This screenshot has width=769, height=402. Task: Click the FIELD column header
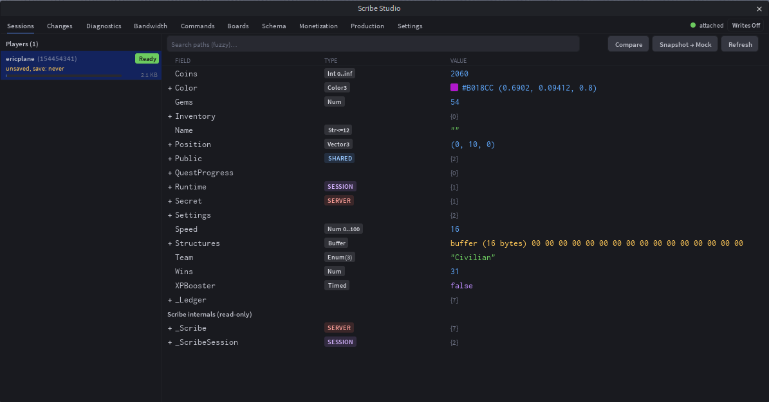(183, 61)
